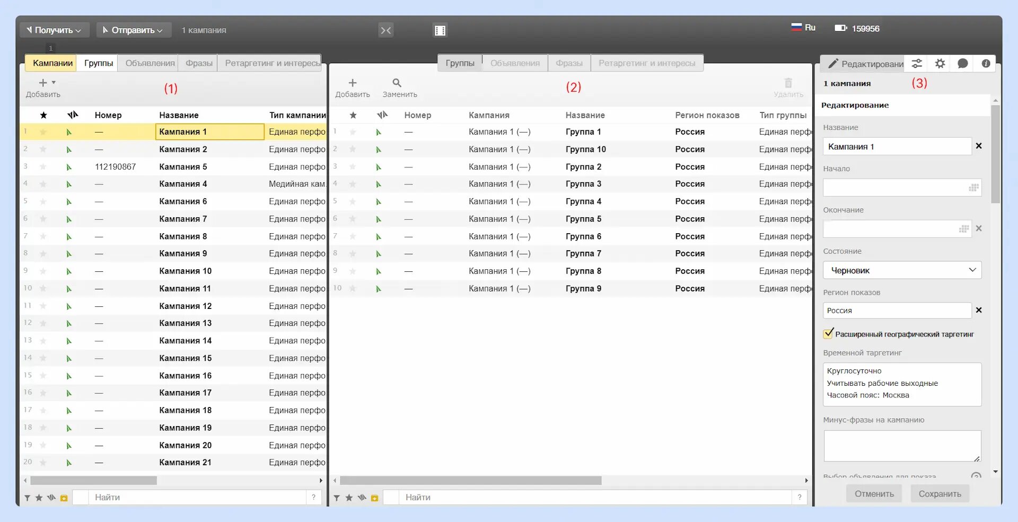The width and height of the screenshot is (1018, 522).
Task: Open the Начало date picker calendar
Action: click(x=973, y=188)
